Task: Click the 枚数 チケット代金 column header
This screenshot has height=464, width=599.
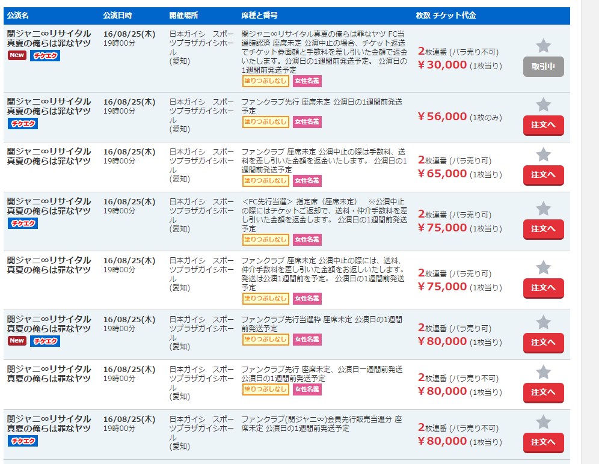Action: coord(446,16)
